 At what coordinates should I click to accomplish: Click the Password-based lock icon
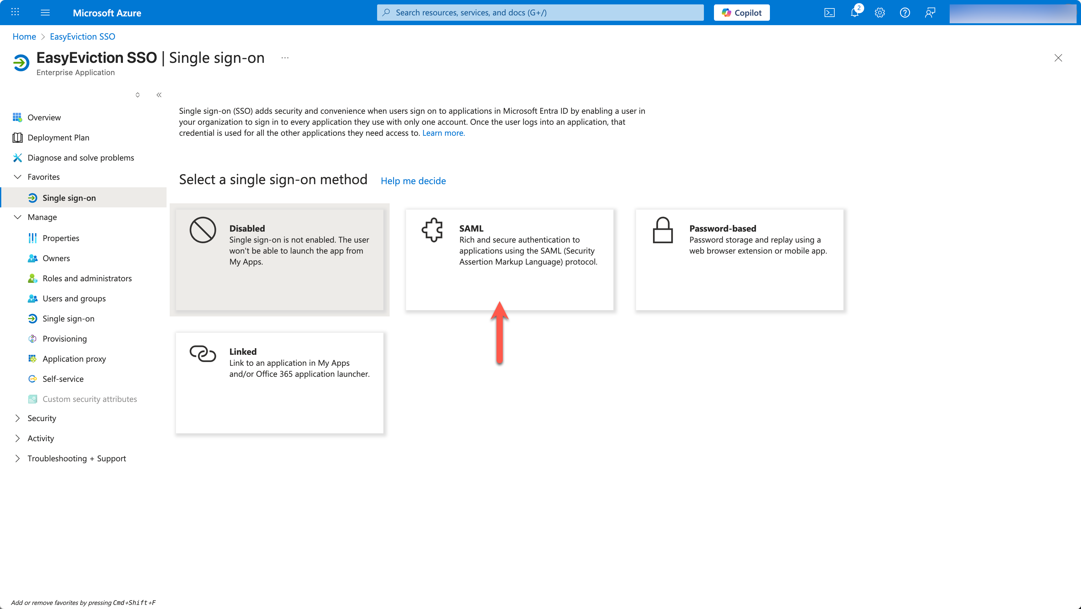(663, 230)
